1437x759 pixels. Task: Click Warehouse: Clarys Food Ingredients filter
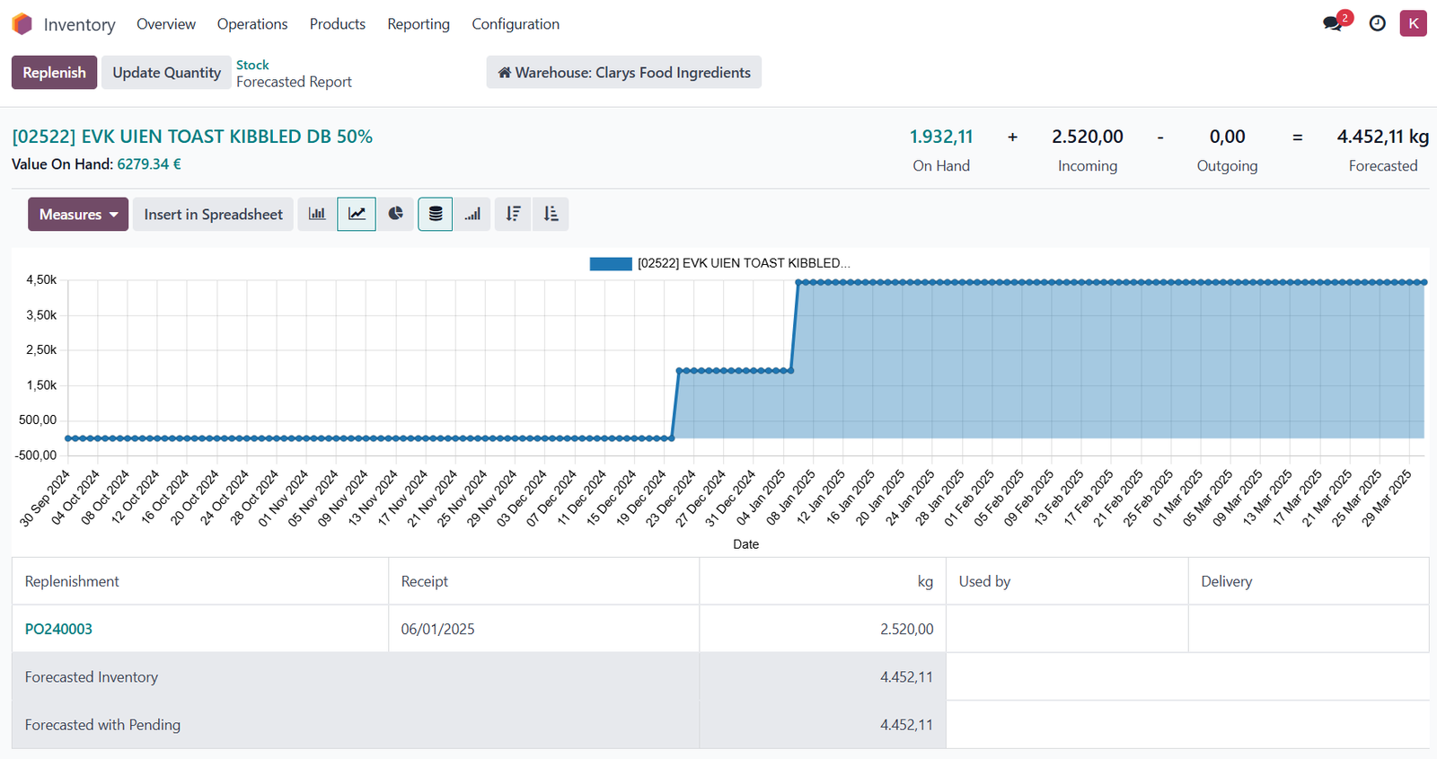tap(624, 73)
